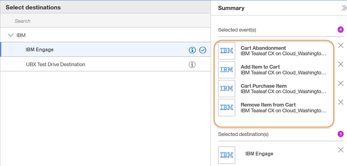Open info icon for UBX Test Drive Destination
This screenshot has width=347, height=166.
click(x=192, y=65)
